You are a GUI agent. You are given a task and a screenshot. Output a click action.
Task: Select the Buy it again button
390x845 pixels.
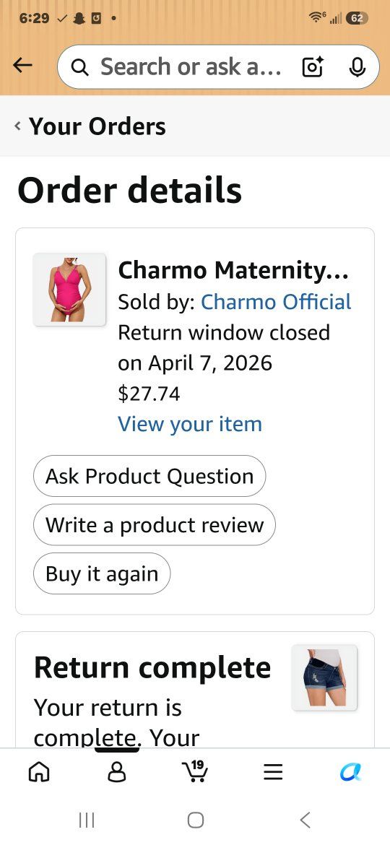pyautogui.click(x=102, y=573)
